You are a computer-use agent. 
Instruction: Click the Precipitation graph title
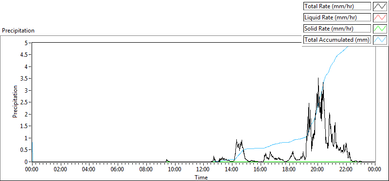18,31
